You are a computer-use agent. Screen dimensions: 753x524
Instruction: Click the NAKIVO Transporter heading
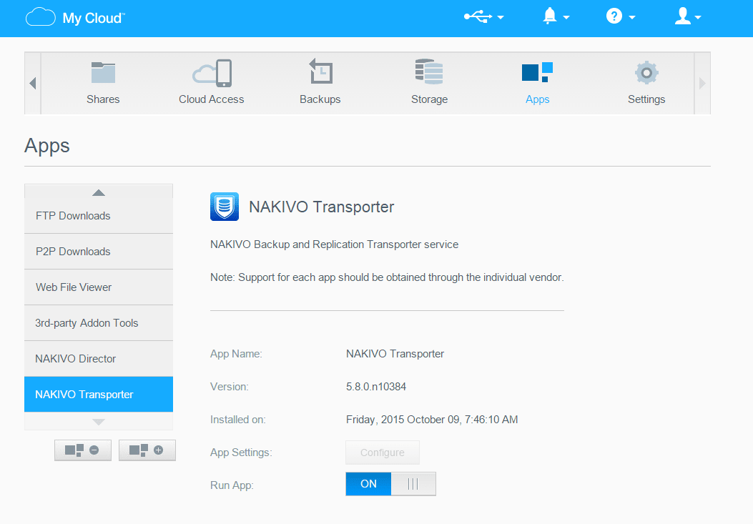coord(321,207)
